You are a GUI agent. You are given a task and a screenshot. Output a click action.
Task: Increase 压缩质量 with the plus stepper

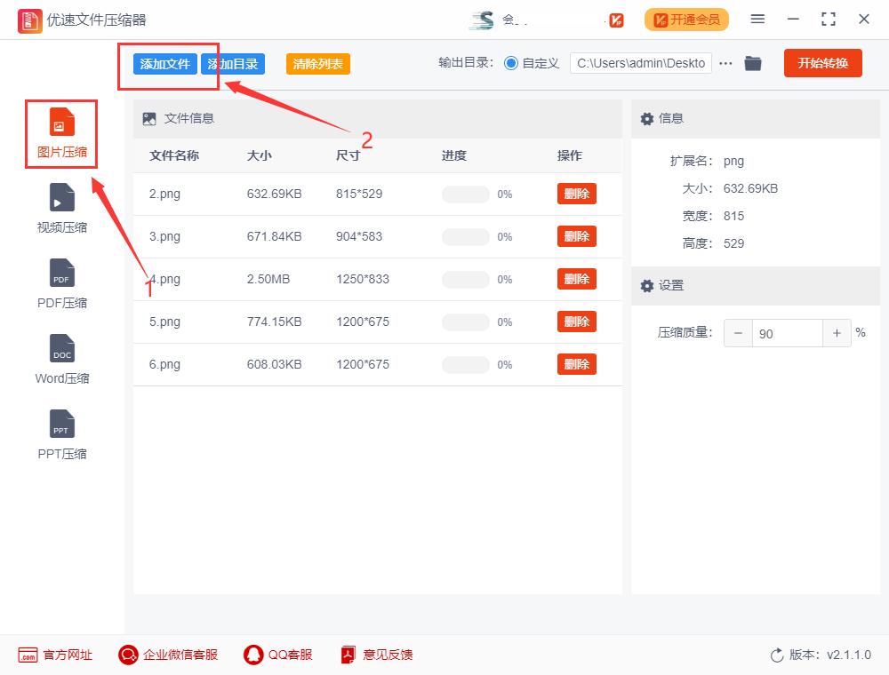pyautogui.click(x=837, y=332)
